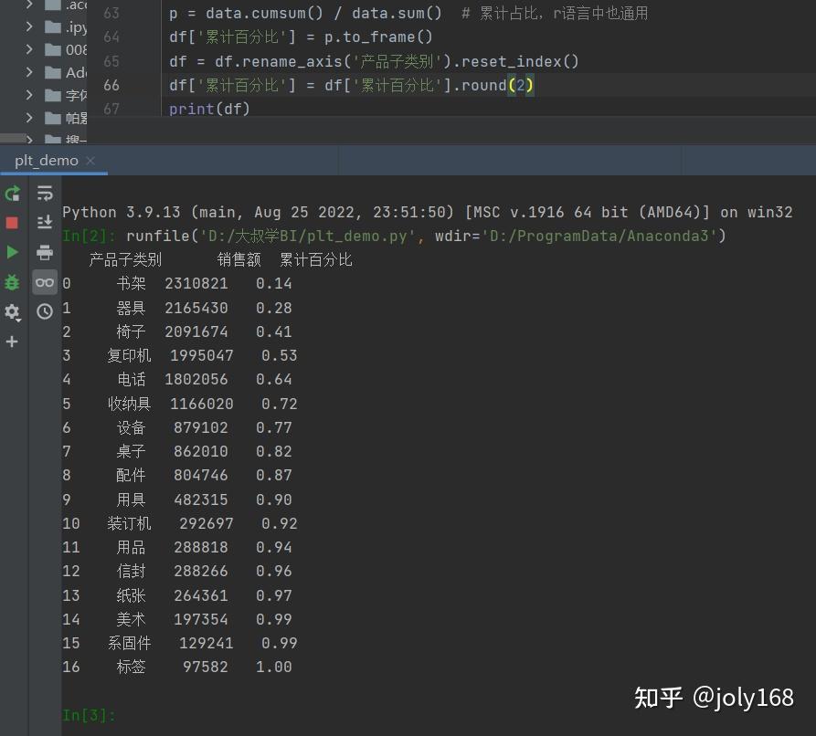Expand the Ad folder tree node

click(29, 72)
